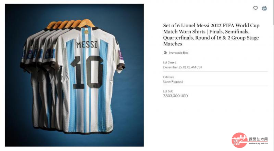
Task: Click the Lot Closed label
Action: coord(170,63)
